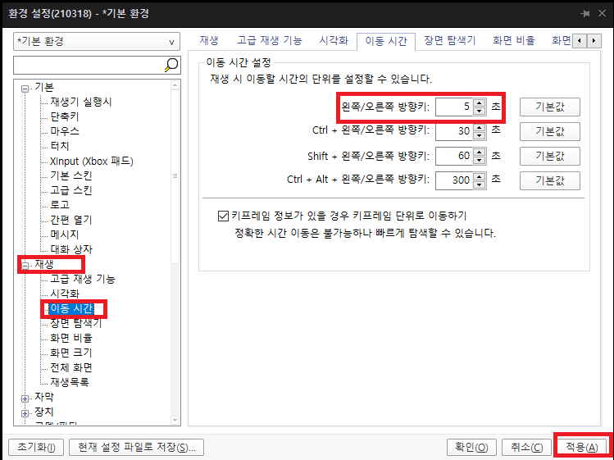Image resolution: width=614 pixels, height=460 pixels.
Task: Select 재생기 실행시 in the tree
Action: click(81, 102)
